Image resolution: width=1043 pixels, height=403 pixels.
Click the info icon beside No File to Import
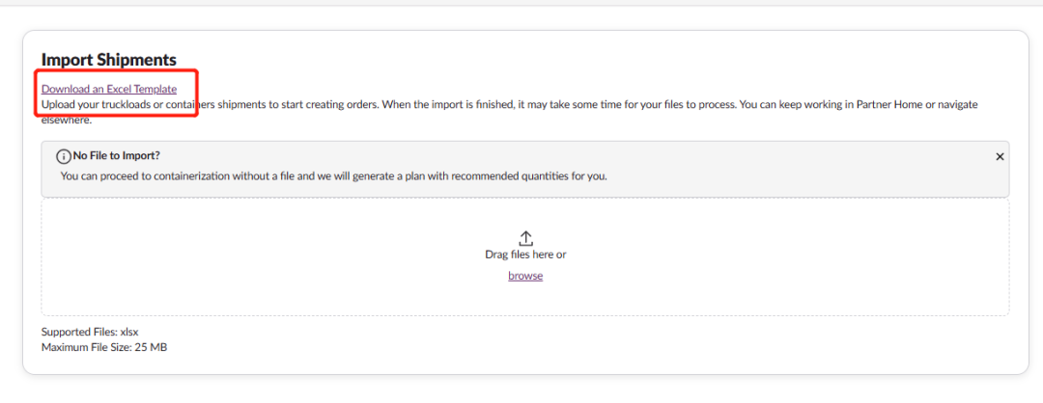click(65, 155)
